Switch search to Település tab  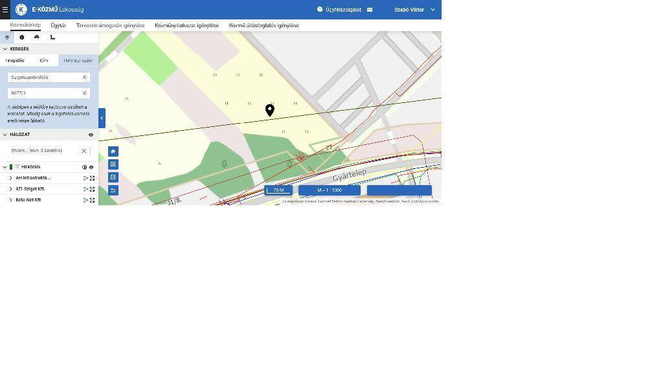point(15,60)
